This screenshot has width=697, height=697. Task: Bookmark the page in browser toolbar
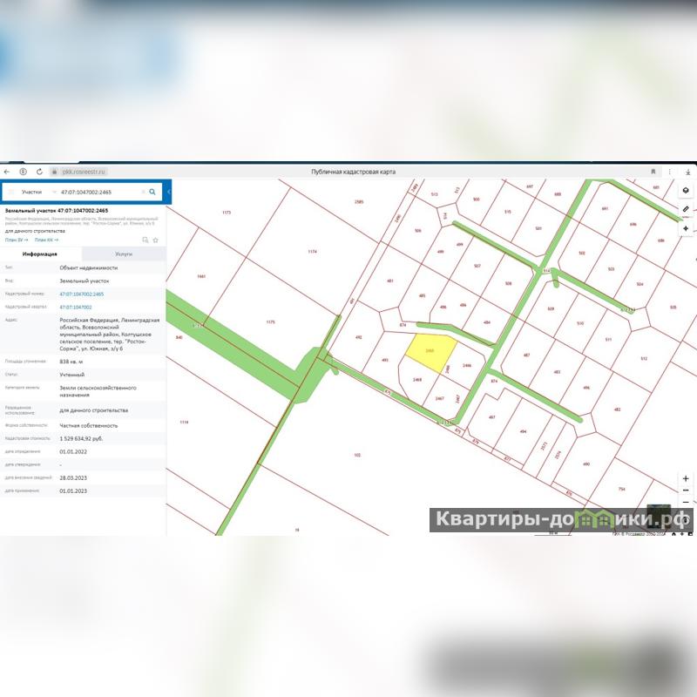point(653,172)
